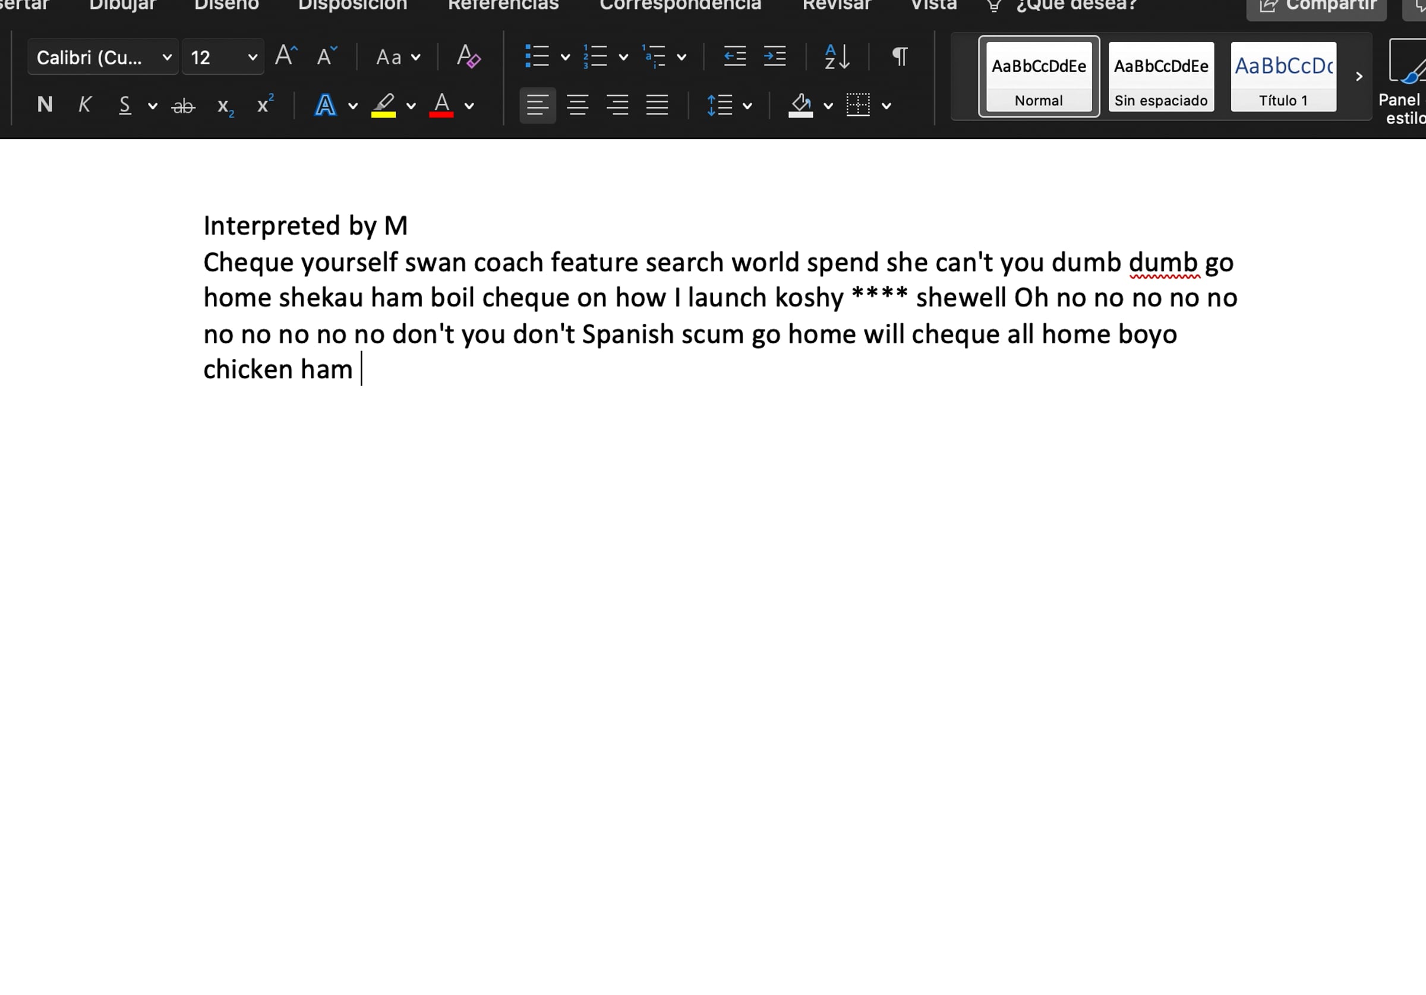This screenshot has height=995, width=1426.
Task: Click the decrease indent icon
Action: coord(735,57)
